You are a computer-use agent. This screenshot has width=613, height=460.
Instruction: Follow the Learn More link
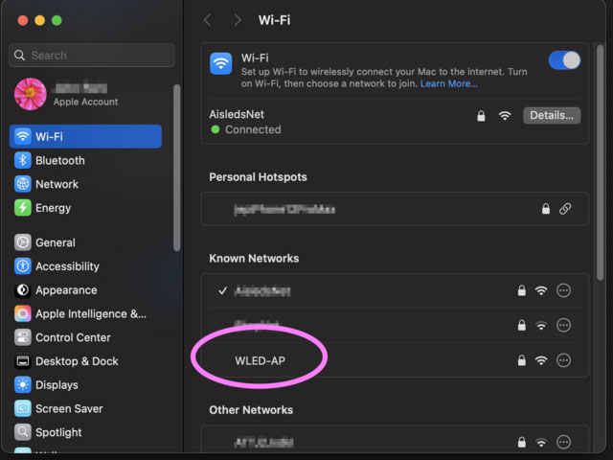tap(448, 83)
